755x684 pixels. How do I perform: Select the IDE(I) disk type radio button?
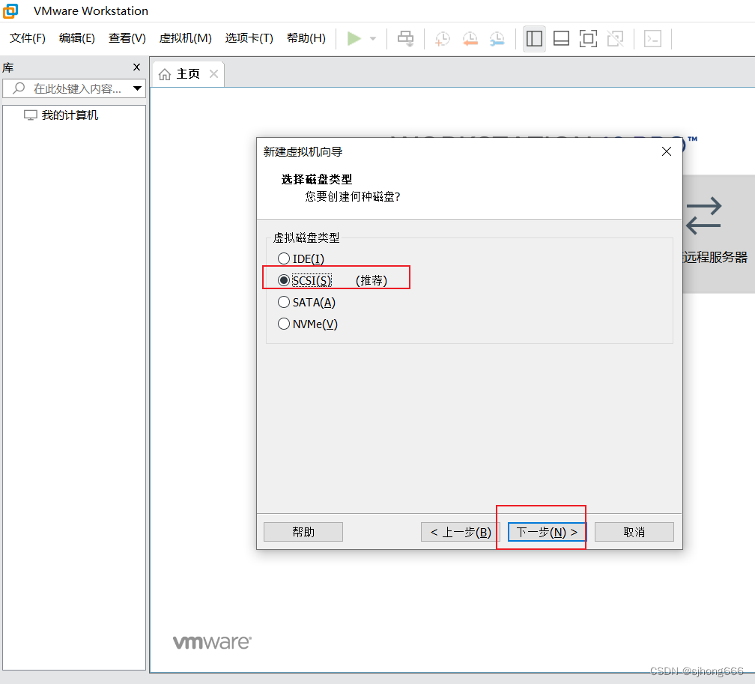[x=284, y=258]
